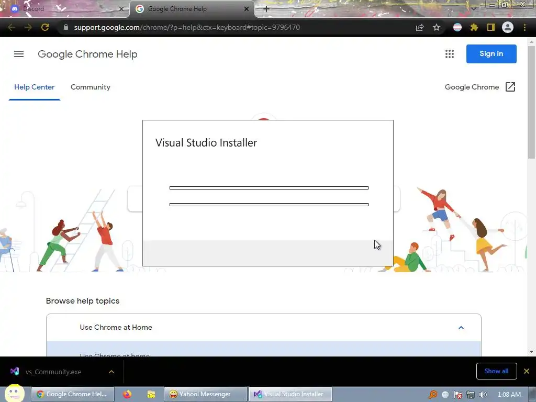Go back to the previous page
The width and height of the screenshot is (536, 402).
(12, 27)
